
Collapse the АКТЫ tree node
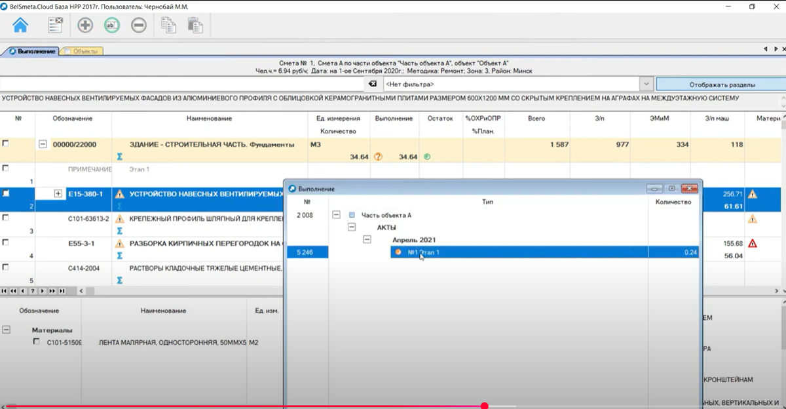click(x=352, y=227)
